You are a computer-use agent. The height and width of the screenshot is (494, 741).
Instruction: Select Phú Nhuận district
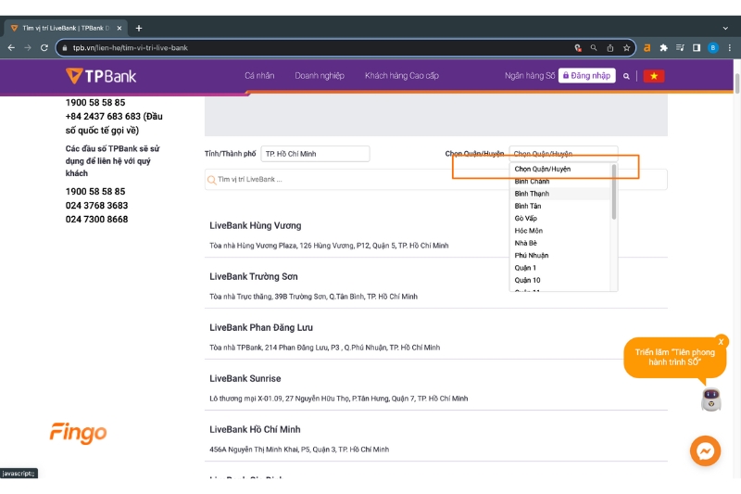(560, 255)
